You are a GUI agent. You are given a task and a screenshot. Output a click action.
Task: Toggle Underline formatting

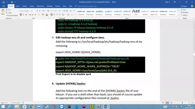pyautogui.click(x=26, y=15)
